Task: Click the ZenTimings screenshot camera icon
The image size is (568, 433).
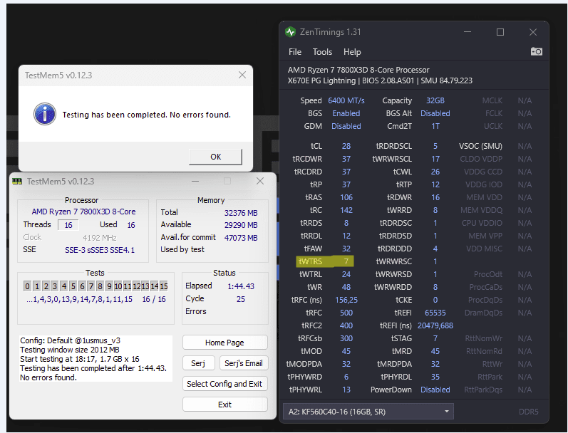Action: click(x=537, y=51)
